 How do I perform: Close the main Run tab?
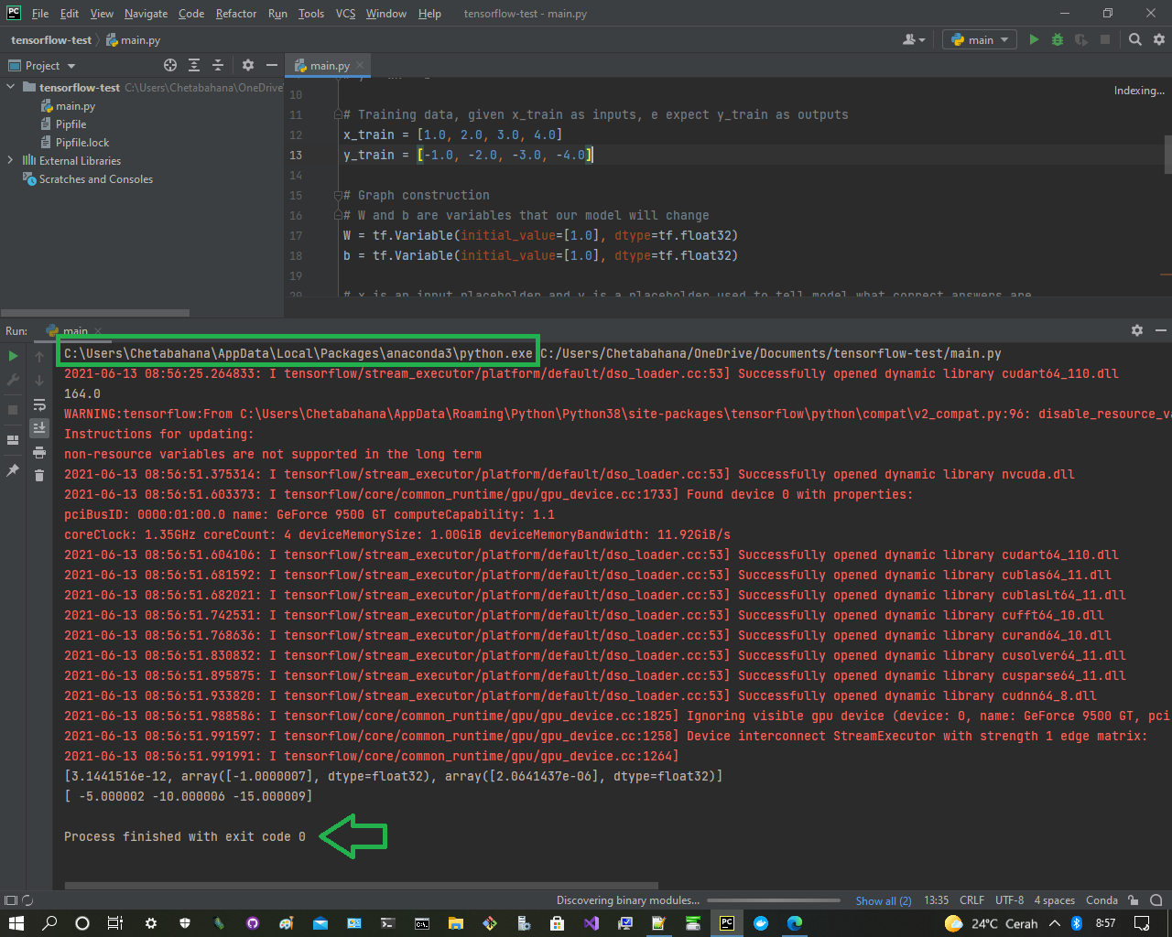click(98, 331)
